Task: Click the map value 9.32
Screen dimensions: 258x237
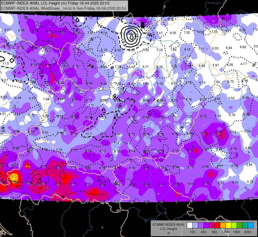Action: 132,117
